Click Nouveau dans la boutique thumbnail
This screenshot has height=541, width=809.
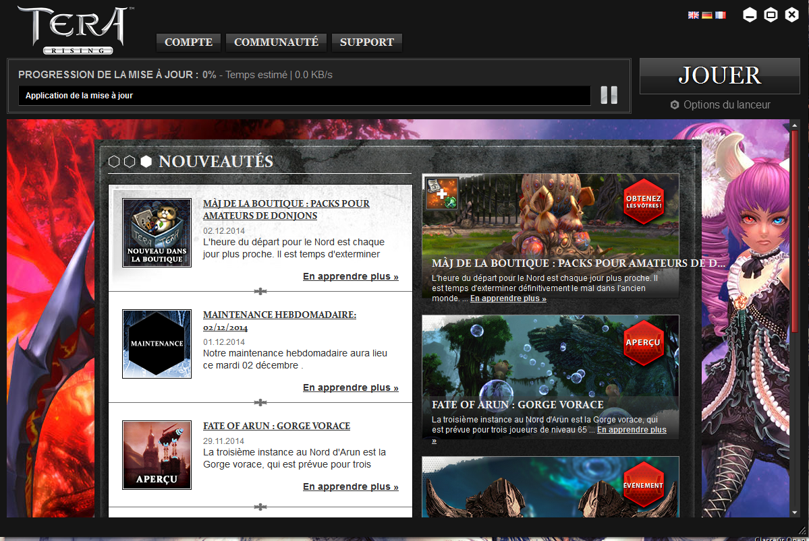157,233
